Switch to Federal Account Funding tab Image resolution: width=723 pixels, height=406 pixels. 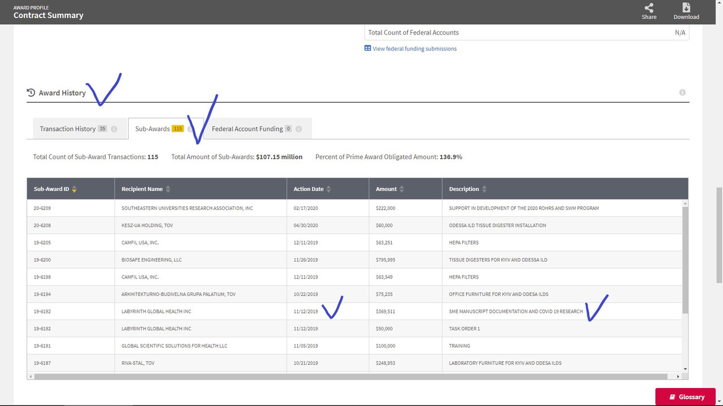click(x=258, y=129)
